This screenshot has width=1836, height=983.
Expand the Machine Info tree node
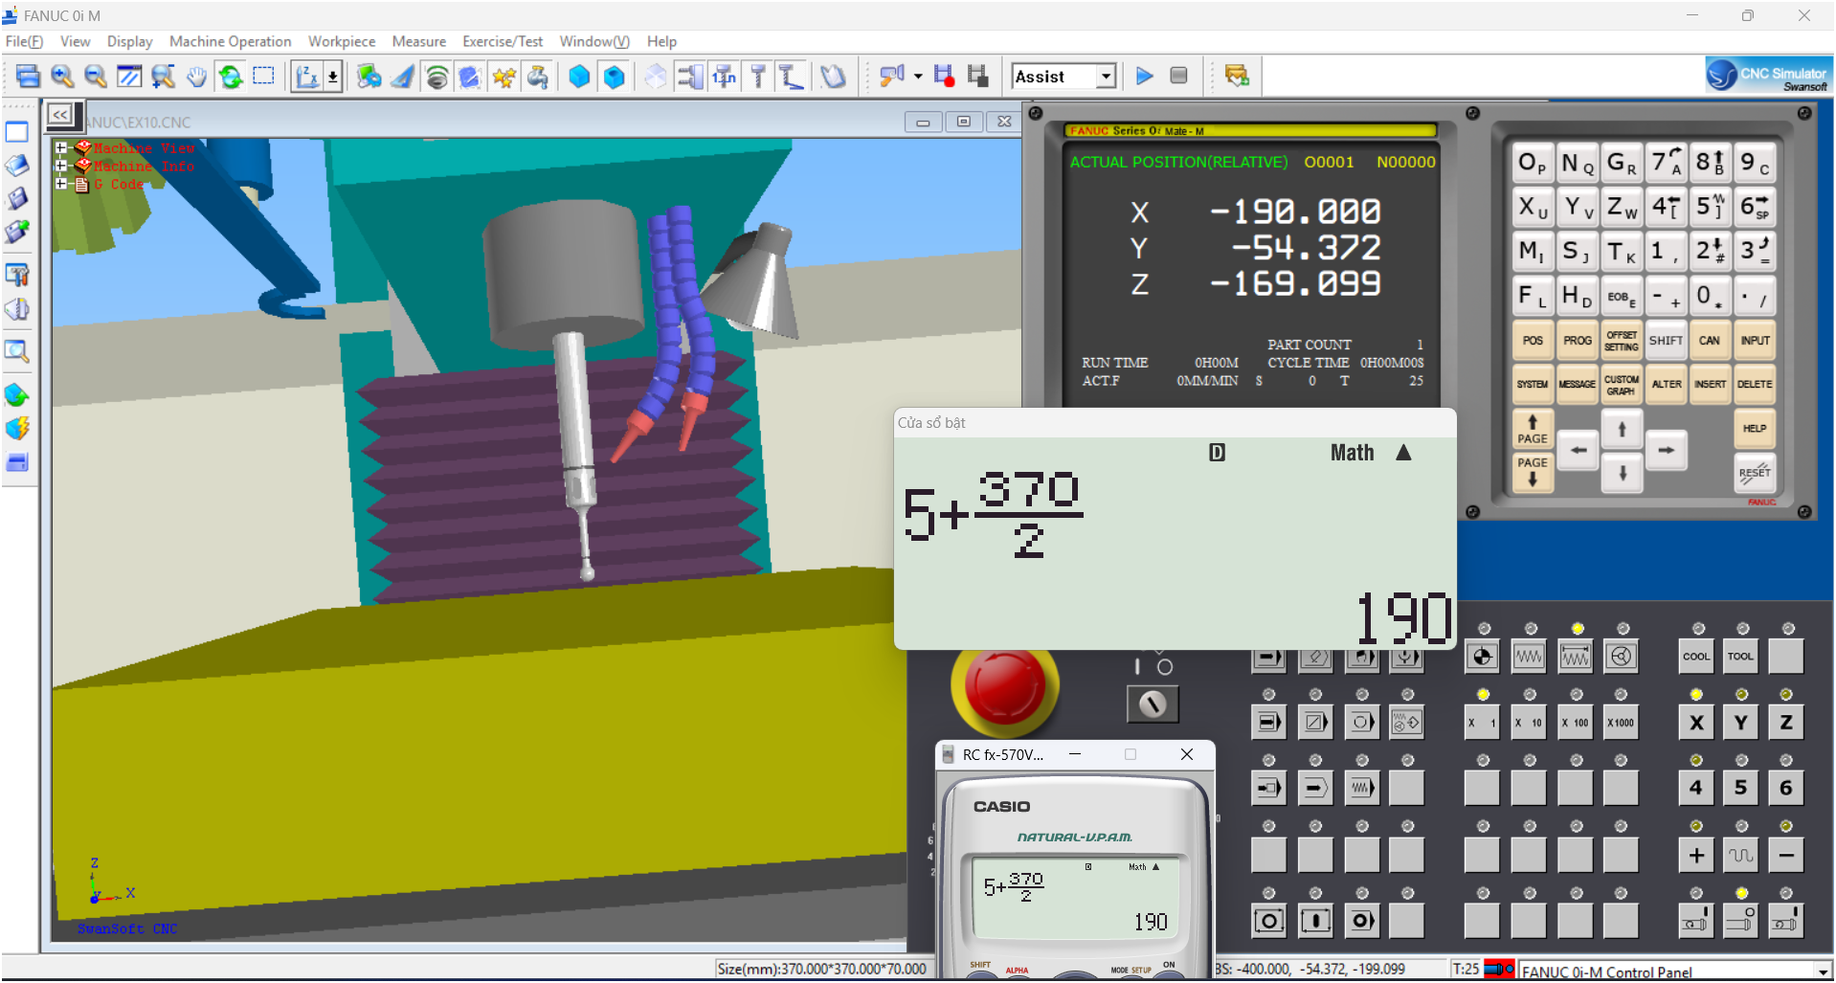[x=61, y=166]
